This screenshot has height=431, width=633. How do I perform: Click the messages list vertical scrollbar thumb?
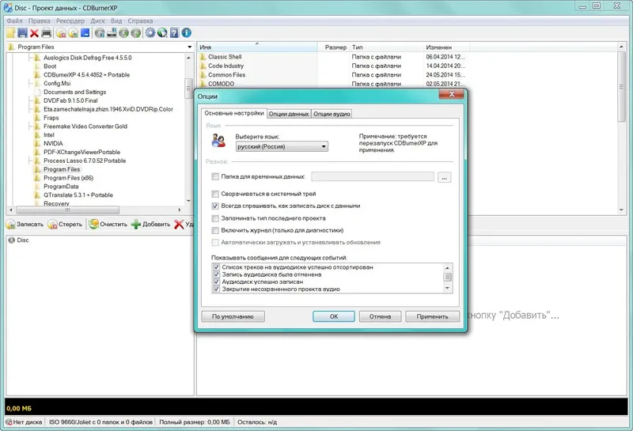(447, 277)
